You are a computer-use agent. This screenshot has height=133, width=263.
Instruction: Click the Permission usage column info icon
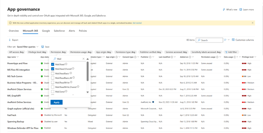point(217,57)
